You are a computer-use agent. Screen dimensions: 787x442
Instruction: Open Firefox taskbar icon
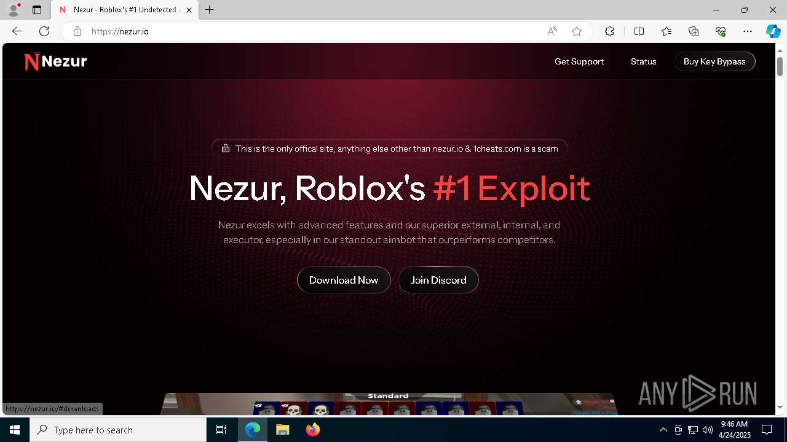tap(313, 430)
